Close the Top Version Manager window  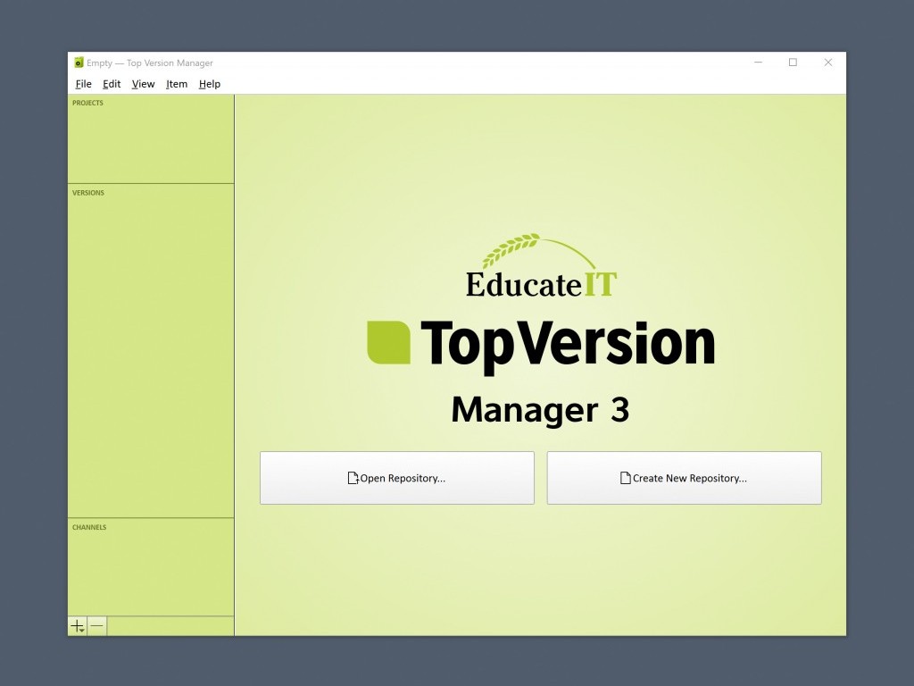pos(828,63)
